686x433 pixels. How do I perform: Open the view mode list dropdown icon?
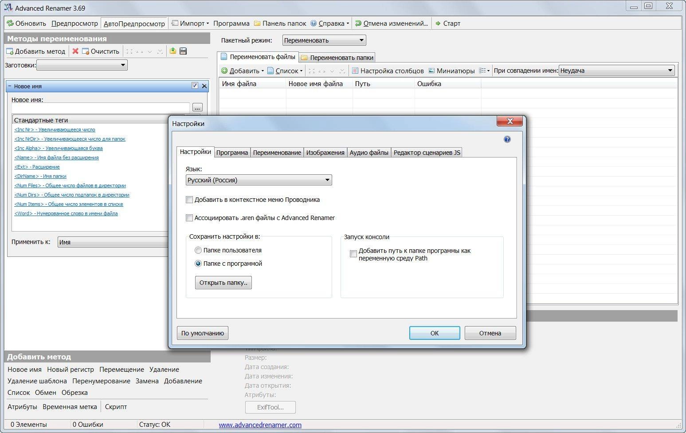tap(484, 71)
